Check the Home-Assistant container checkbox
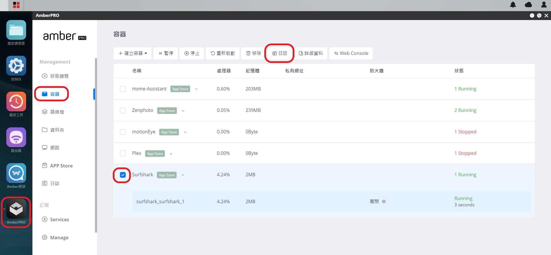 (123, 89)
